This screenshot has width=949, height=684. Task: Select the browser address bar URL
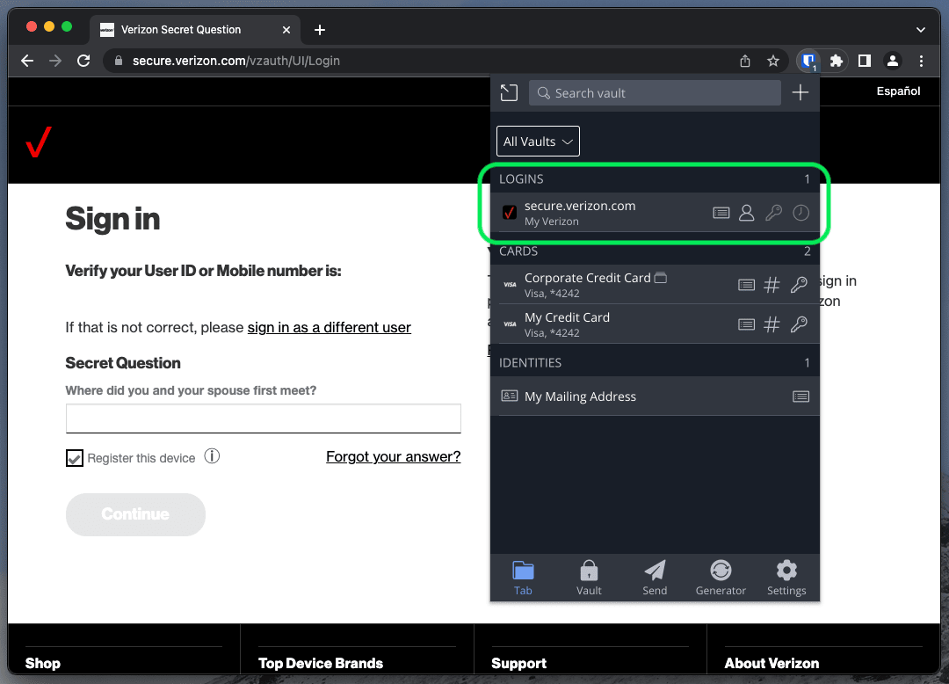236,61
